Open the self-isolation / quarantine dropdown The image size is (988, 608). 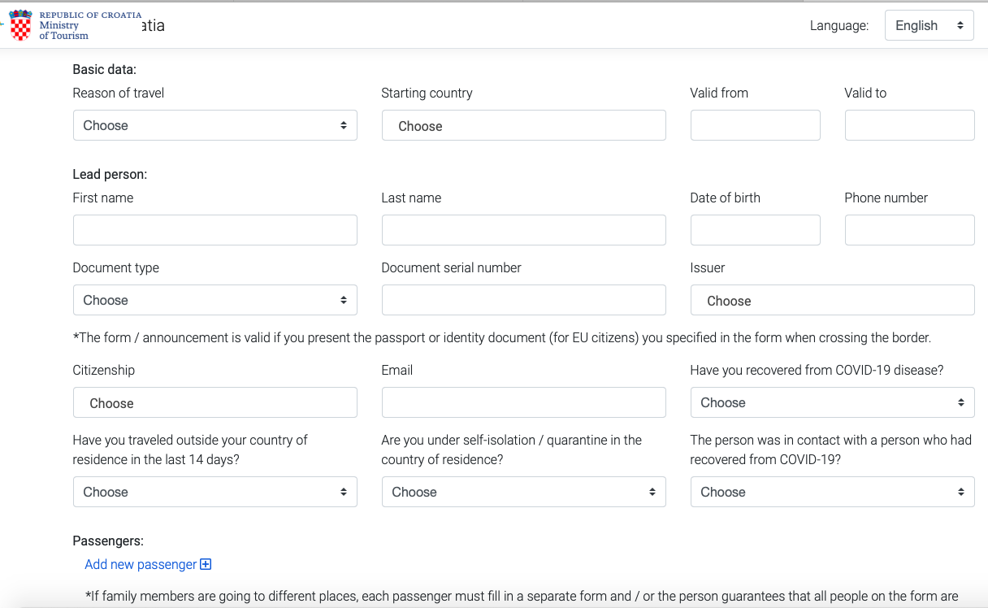pos(523,492)
